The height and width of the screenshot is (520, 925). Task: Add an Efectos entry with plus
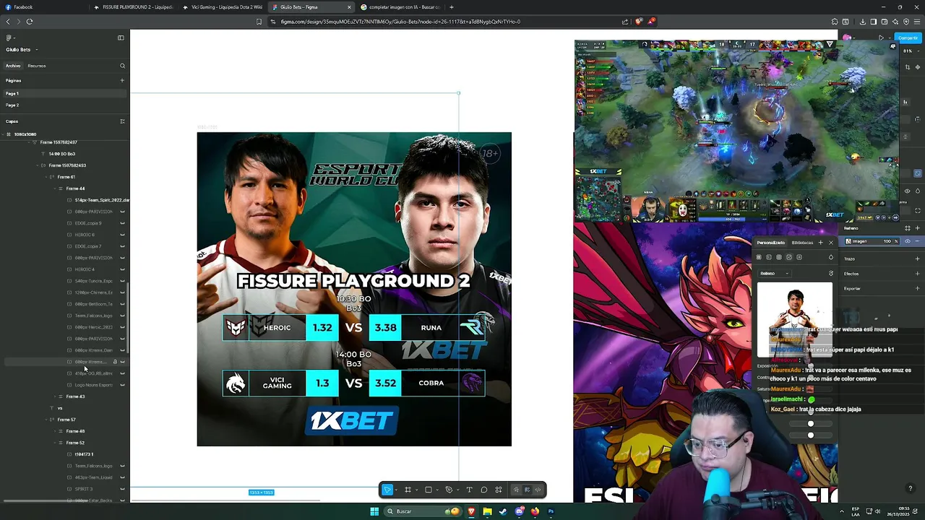(x=918, y=274)
